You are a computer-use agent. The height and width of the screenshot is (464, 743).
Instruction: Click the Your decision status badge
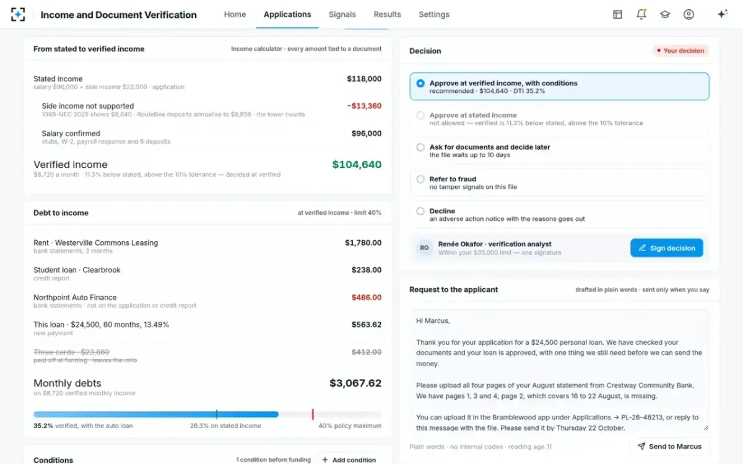tap(680, 51)
